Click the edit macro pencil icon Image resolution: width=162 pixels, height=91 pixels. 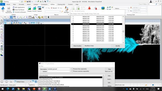pyautogui.click(x=62, y=12)
